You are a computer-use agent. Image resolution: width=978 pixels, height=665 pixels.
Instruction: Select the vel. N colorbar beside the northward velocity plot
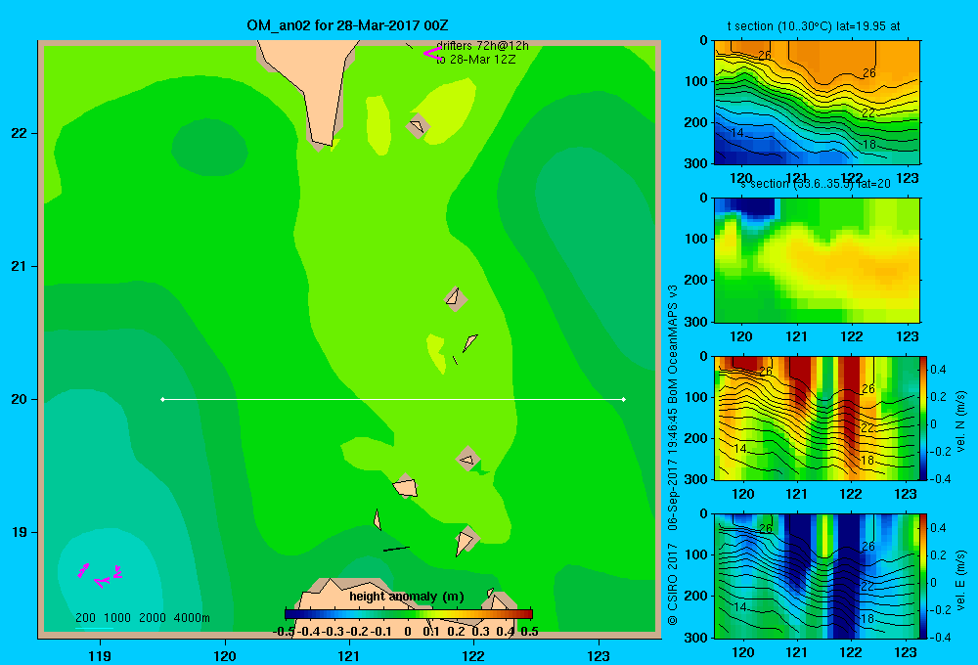tap(923, 418)
